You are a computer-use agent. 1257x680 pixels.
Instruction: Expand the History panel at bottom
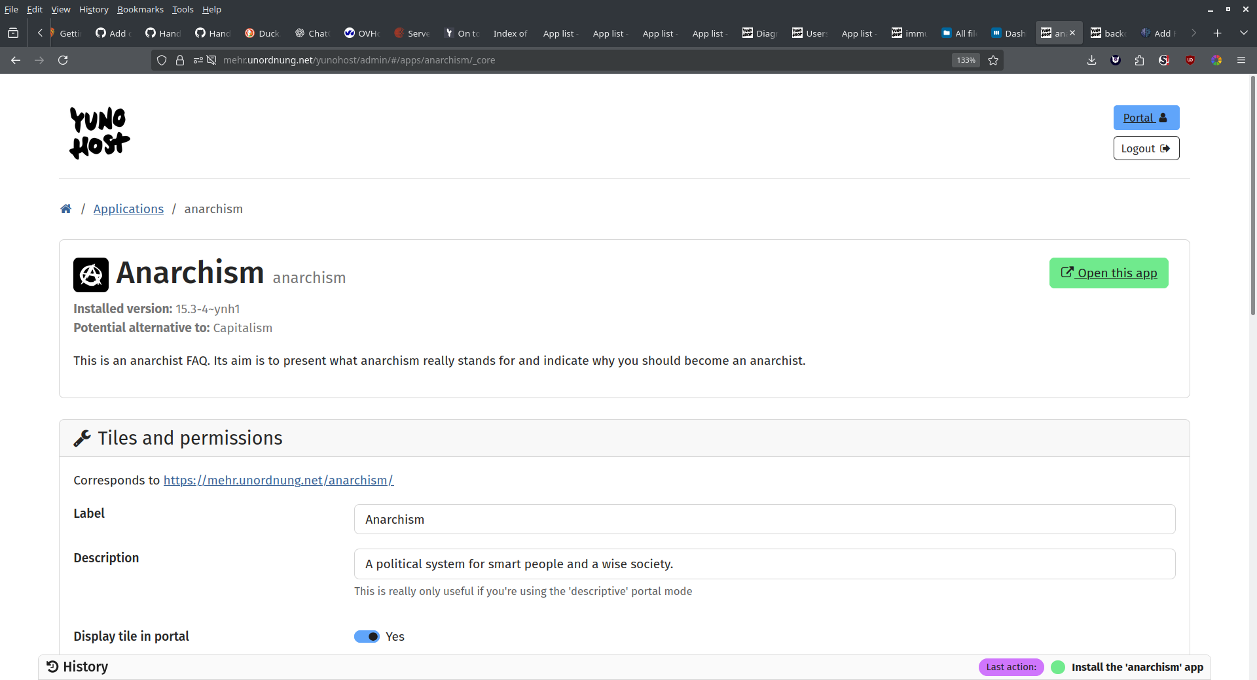[78, 667]
